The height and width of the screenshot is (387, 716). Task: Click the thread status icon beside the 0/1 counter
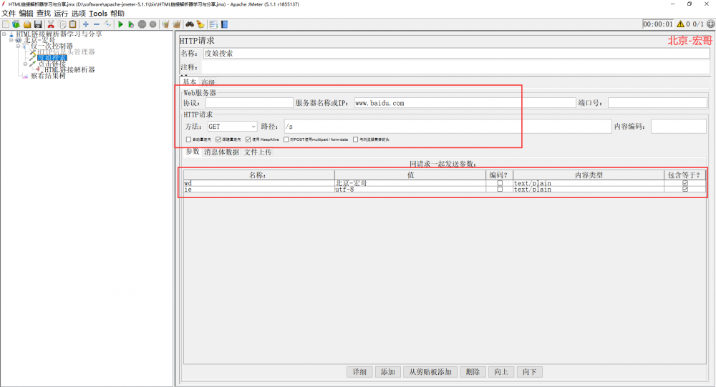click(x=710, y=24)
